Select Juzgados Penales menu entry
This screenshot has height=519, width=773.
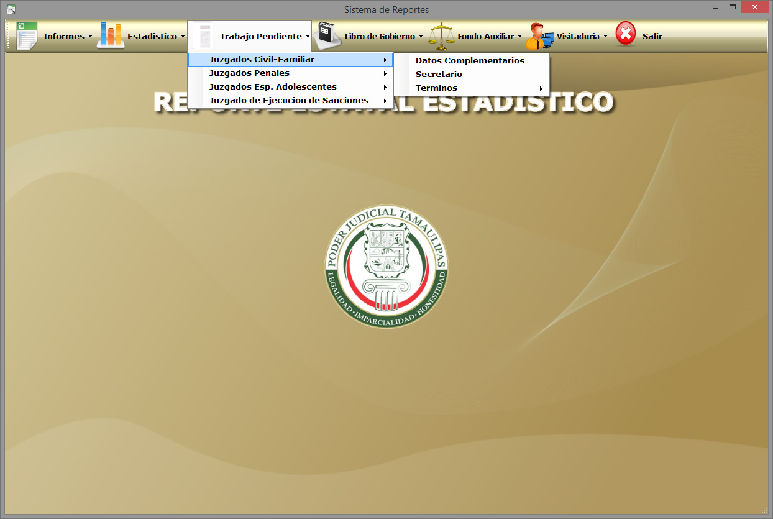(x=290, y=73)
